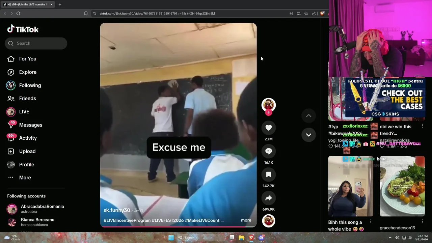
Task: Reload the page in browser
Action: [x=19, y=13]
